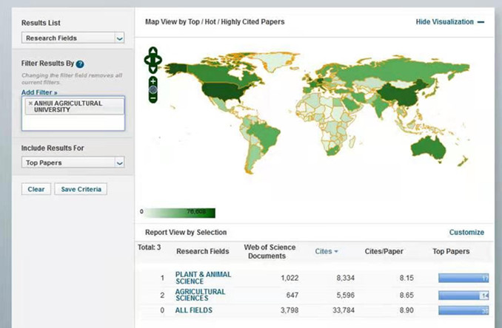Remove the Anhui Agricultural University filter
Screen dimensions: 502x328
pos(30,103)
